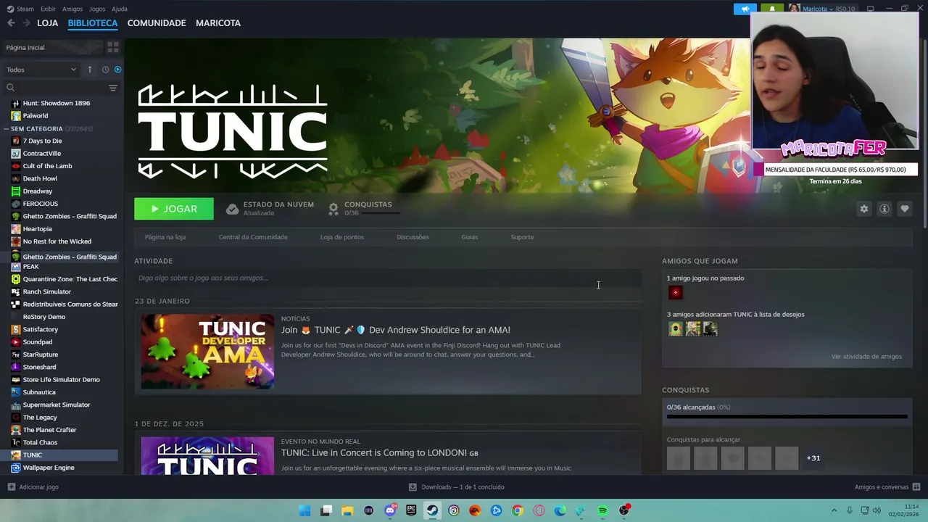Toggle sort by recent activity clock
Screen dimensions: 928x522
(105, 70)
